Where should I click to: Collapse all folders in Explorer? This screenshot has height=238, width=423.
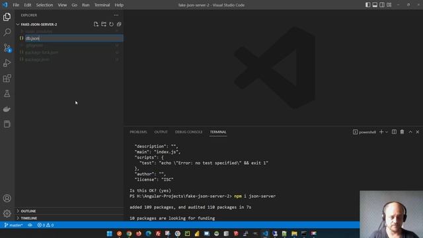(119, 24)
